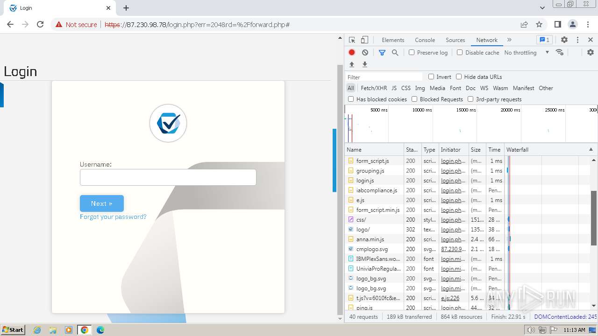Click the taskbar volume icon
598x336 pixels.
point(531,330)
